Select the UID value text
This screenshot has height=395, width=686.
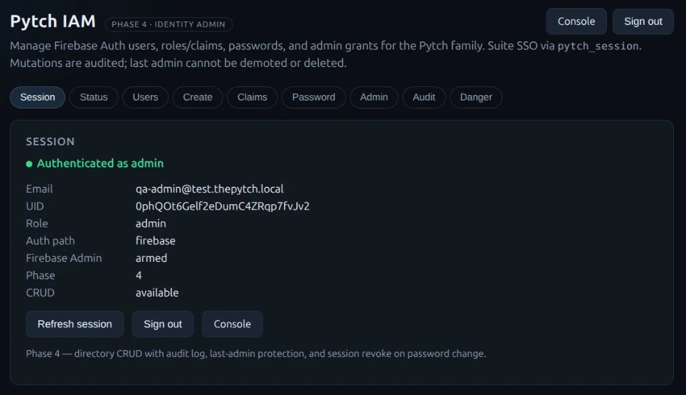coord(222,206)
